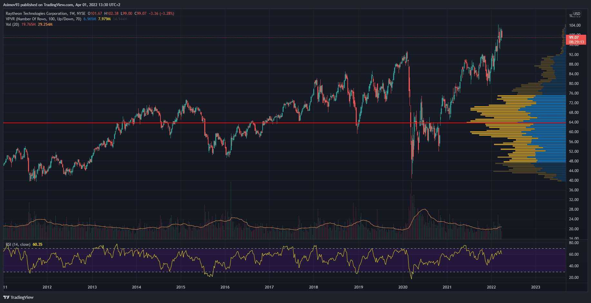
Task: Select the RSI (14, close) indicator label
Action: [x=18, y=244]
